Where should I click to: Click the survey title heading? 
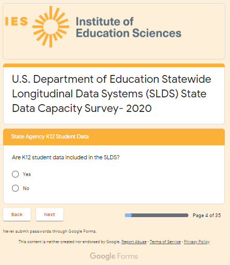point(111,94)
